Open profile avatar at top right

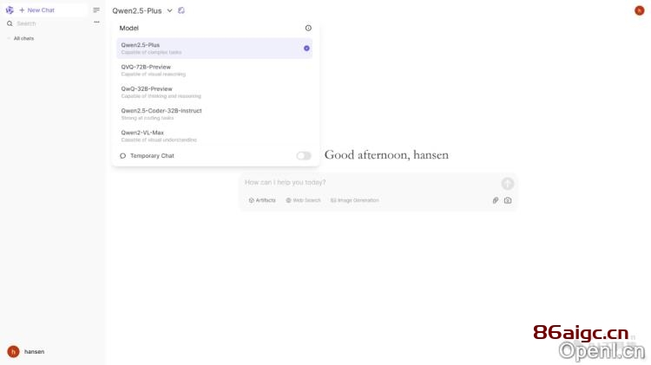click(640, 10)
